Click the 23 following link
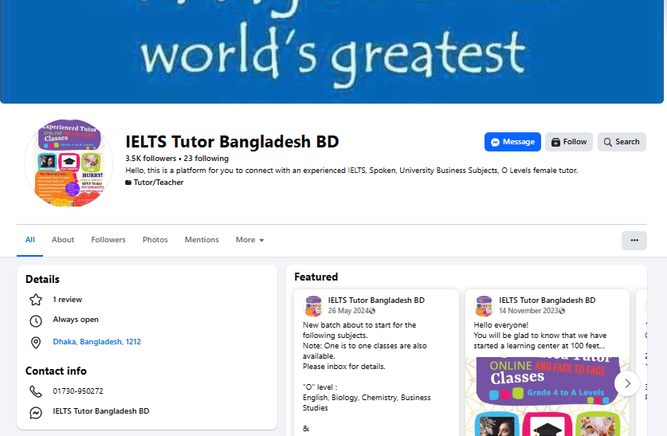The image size is (667, 436). pos(206,159)
